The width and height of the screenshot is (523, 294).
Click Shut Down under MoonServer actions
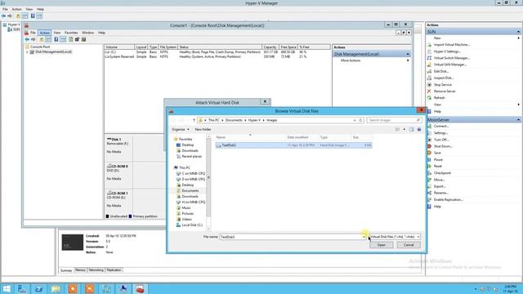[443, 146]
